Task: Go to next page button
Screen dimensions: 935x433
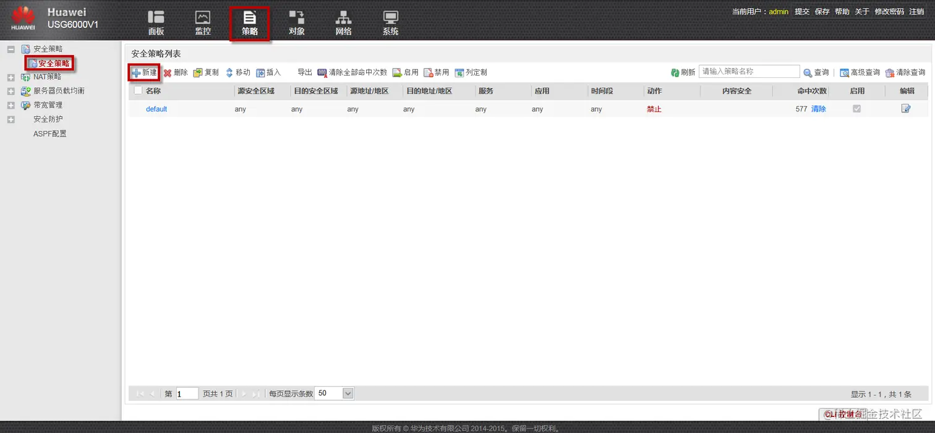Action: (x=243, y=393)
